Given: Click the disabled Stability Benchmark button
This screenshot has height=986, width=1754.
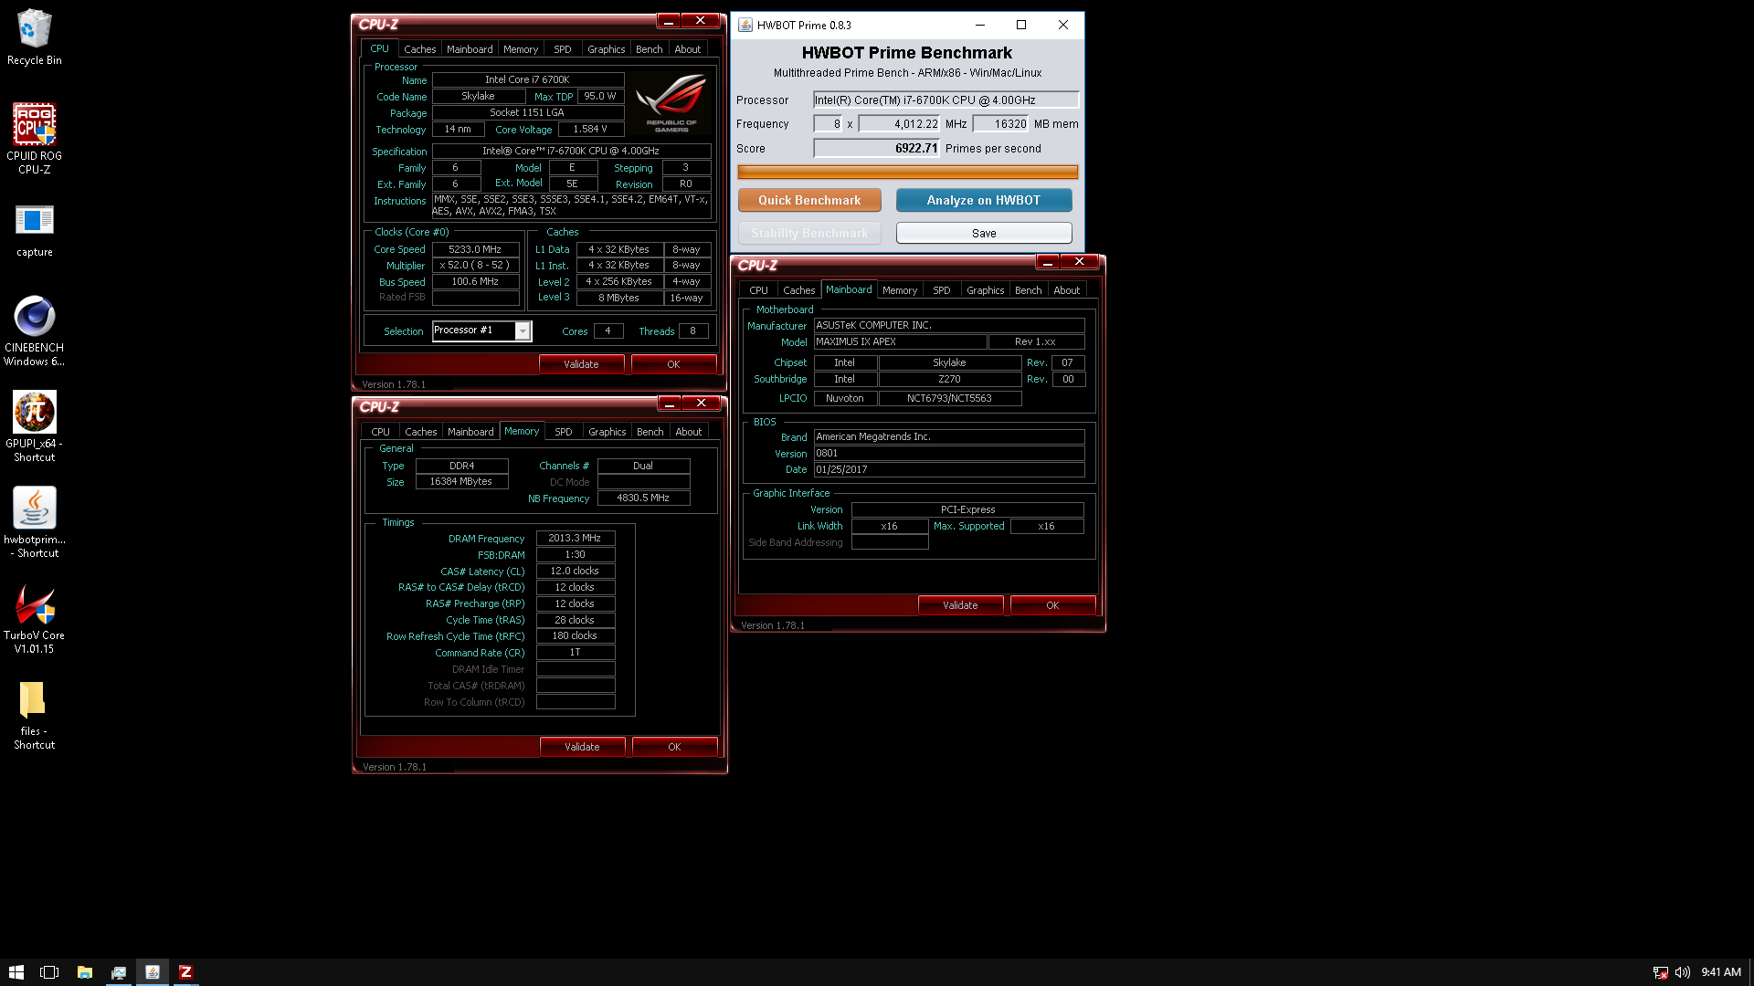Looking at the screenshot, I should pyautogui.click(x=809, y=233).
